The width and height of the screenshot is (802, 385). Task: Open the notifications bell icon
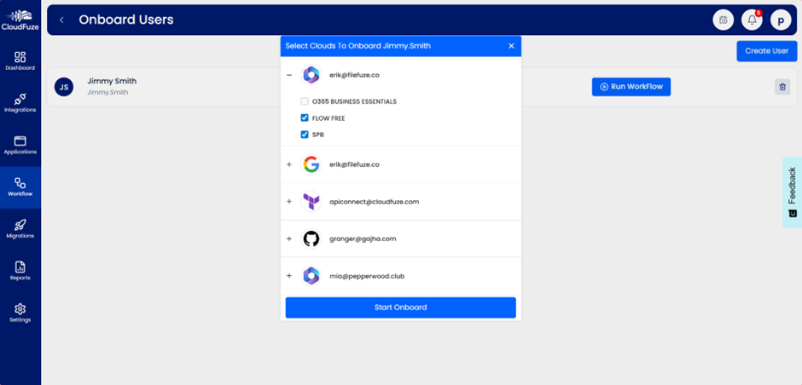752,20
